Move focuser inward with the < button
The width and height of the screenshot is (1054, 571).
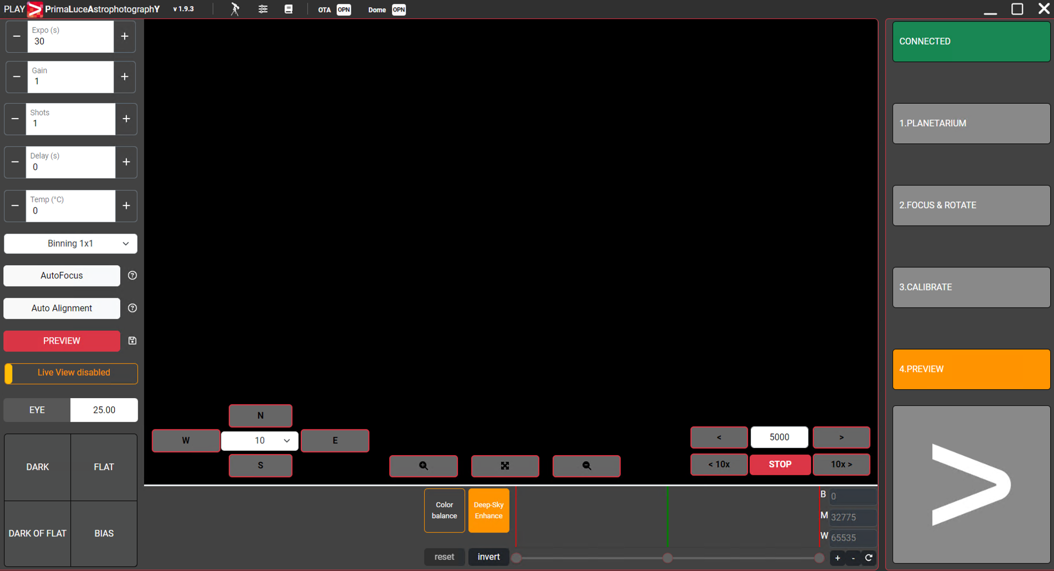coord(719,438)
